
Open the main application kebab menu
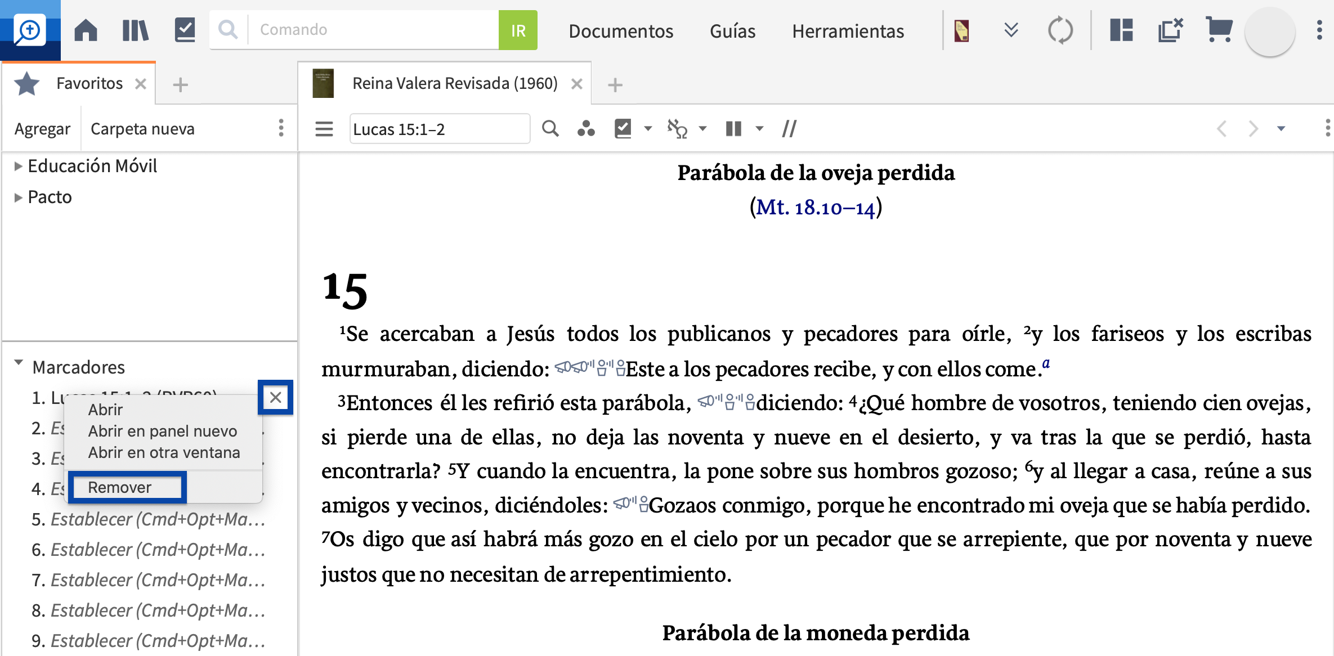[1319, 30]
